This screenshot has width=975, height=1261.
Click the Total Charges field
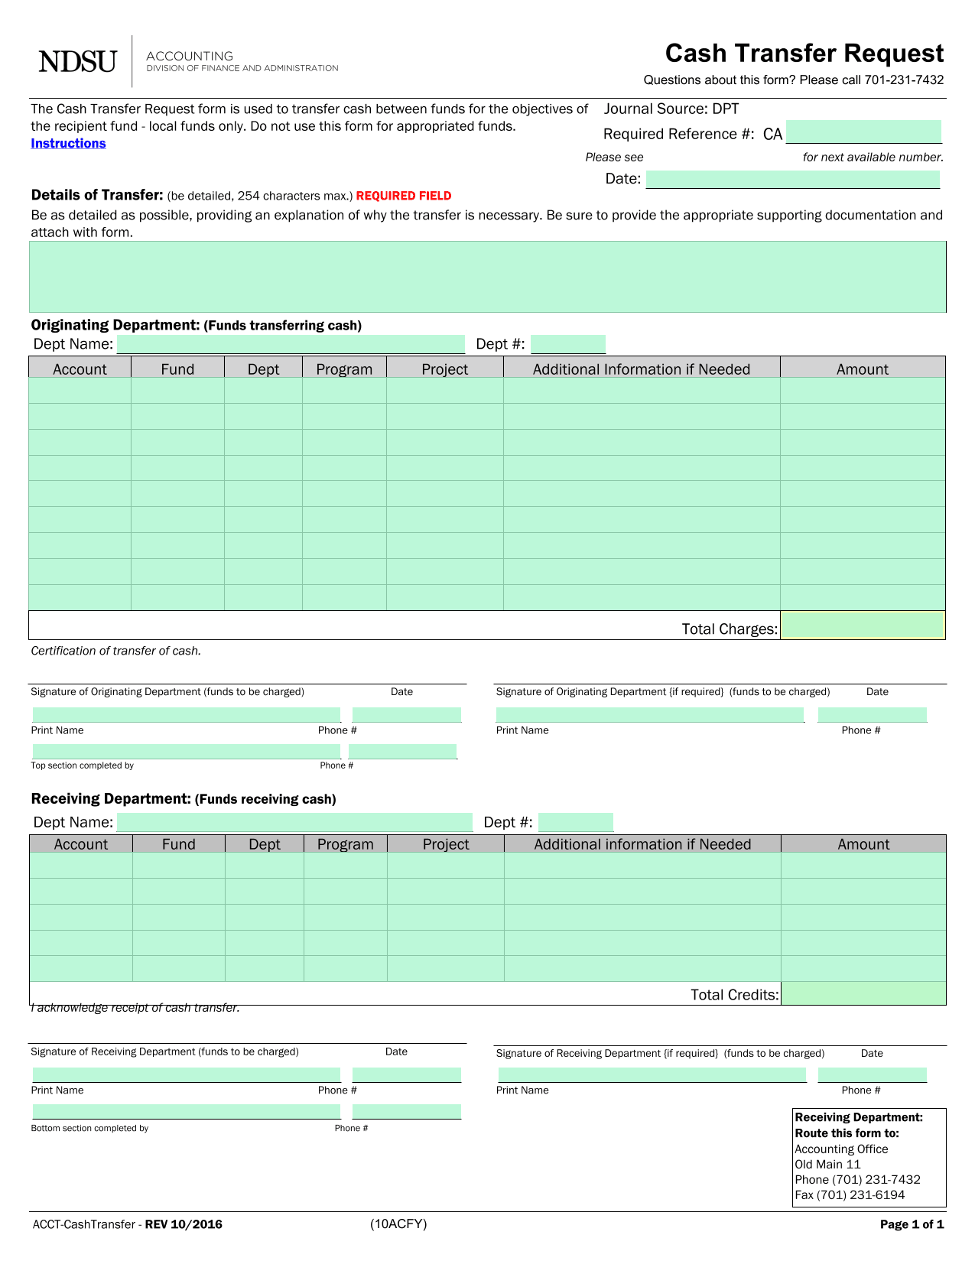[x=863, y=626]
